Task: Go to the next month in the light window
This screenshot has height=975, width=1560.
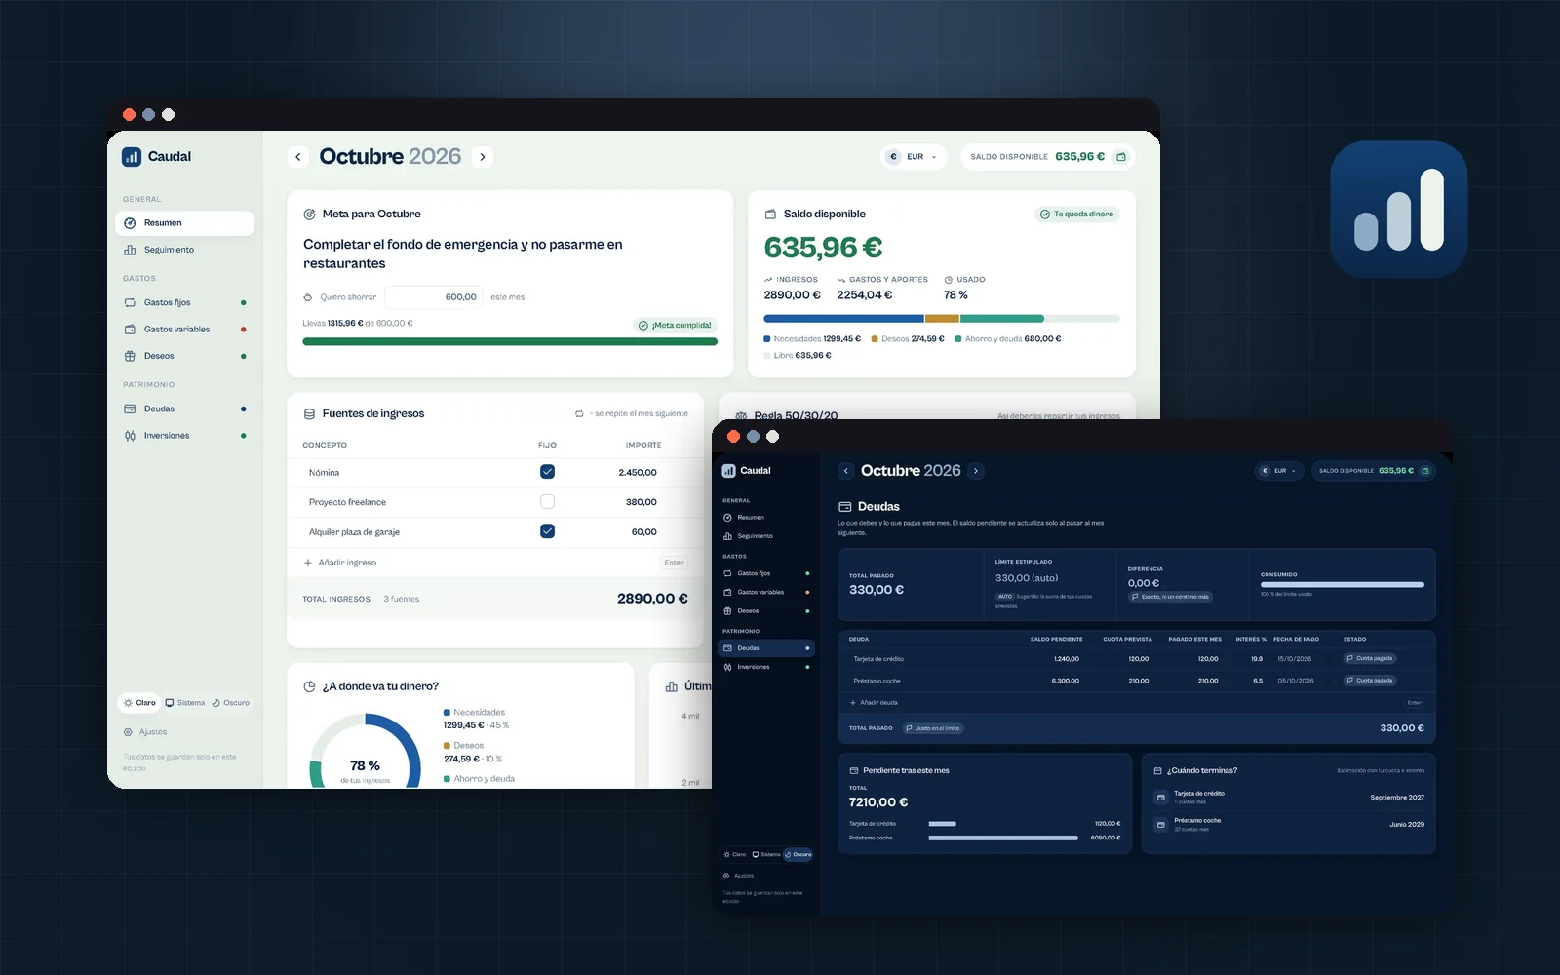Action: (x=483, y=157)
